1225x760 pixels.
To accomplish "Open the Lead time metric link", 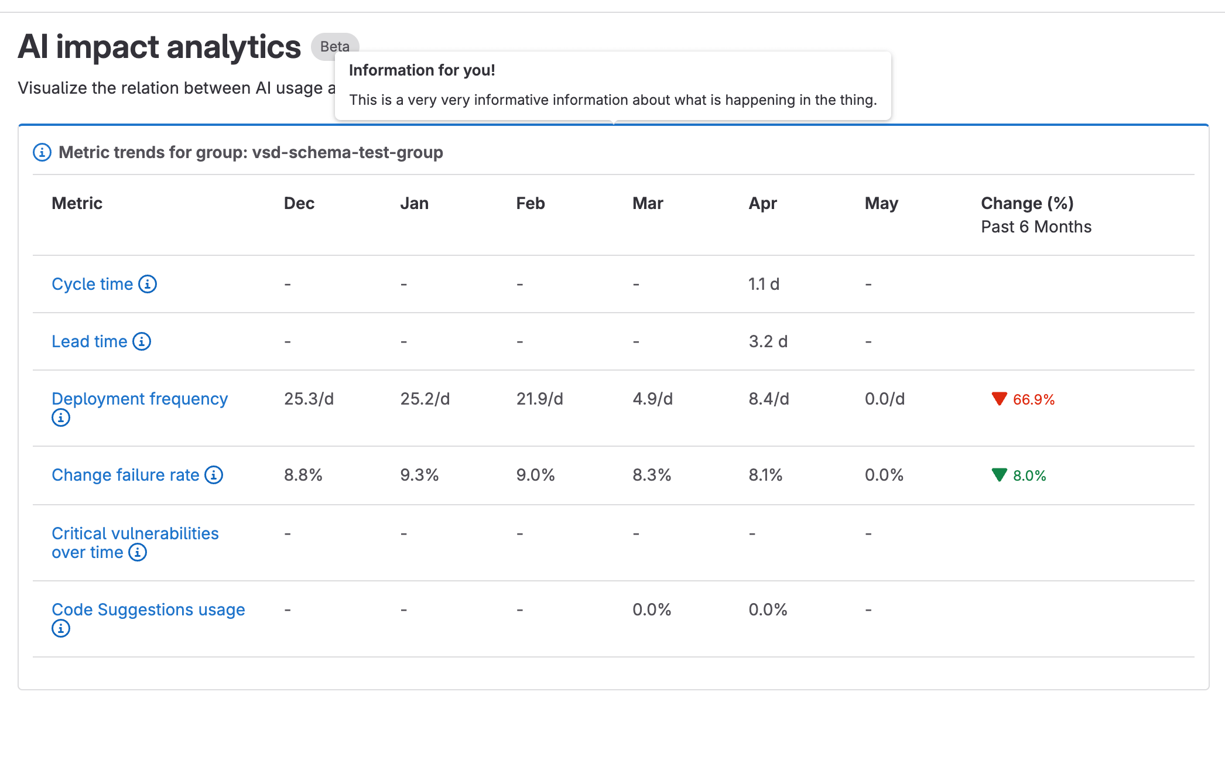I will 89,341.
